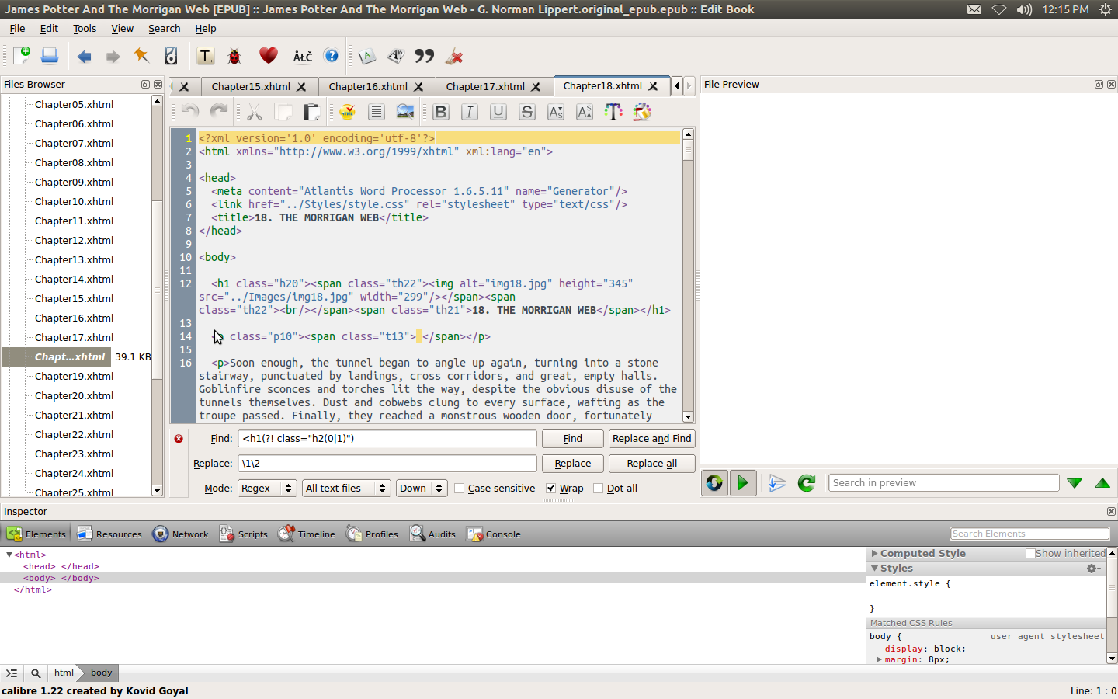Image resolution: width=1118 pixels, height=699 pixels.
Task: Click the insert image icon
Action: [x=404, y=112]
